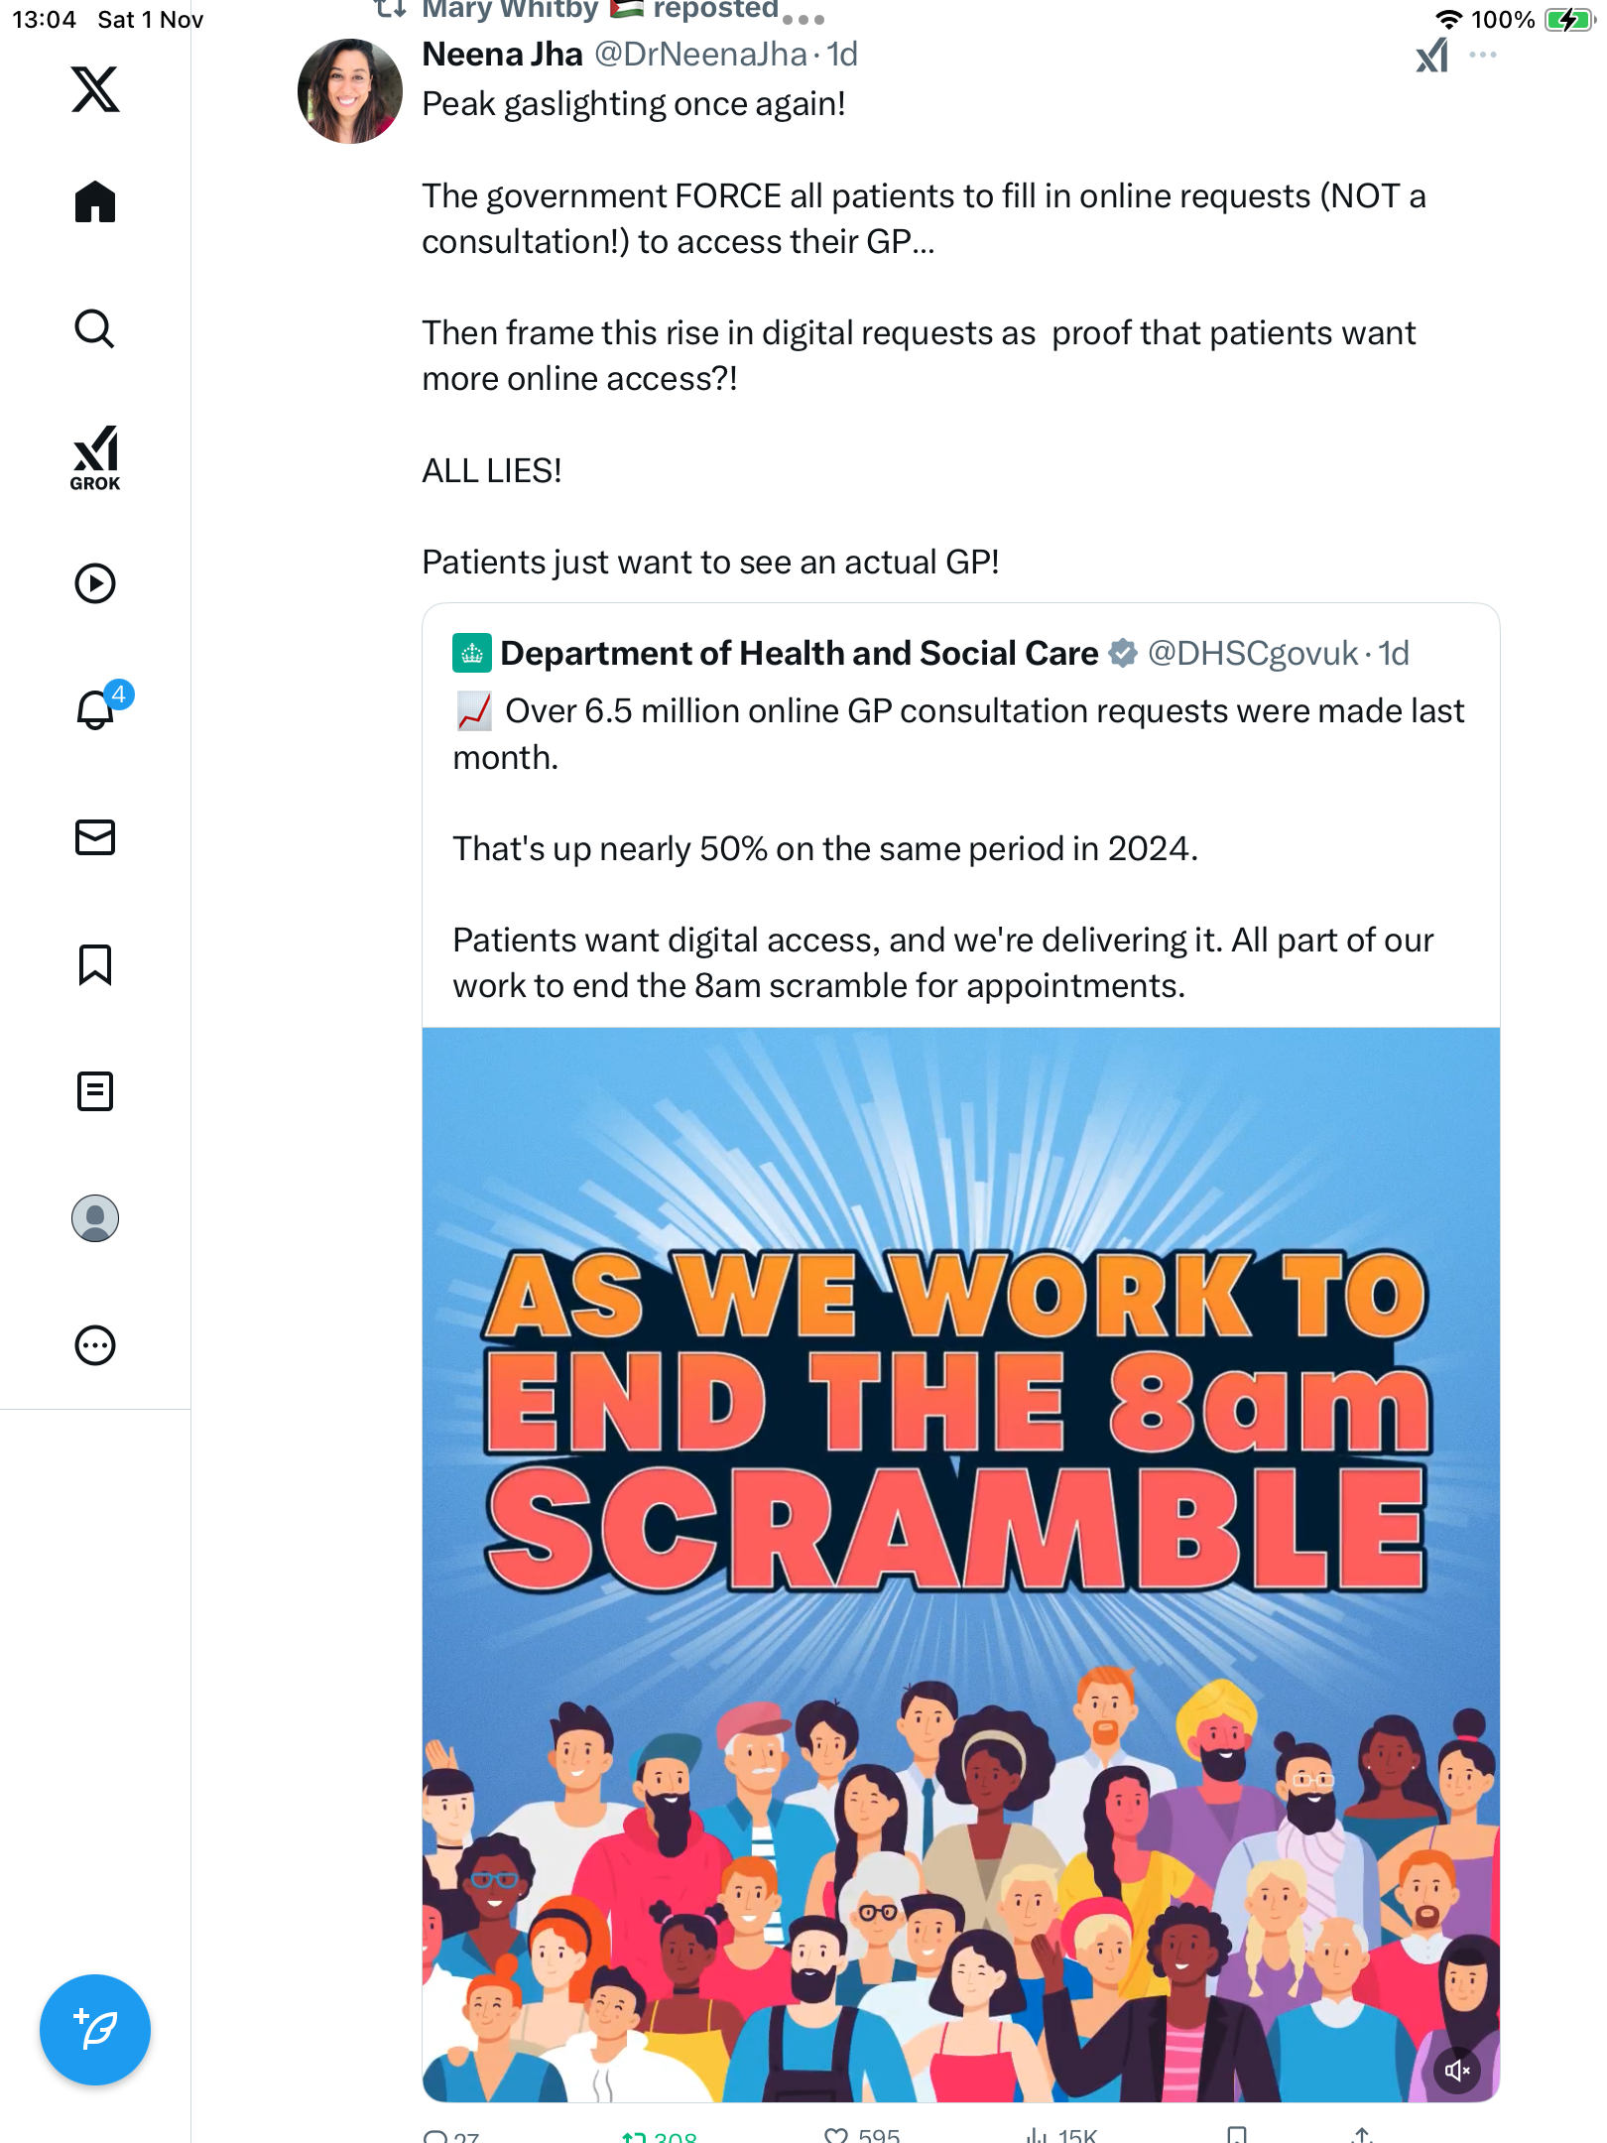1607x2143 pixels.
Task: Open Lists from the sidebar
Action: [95, 1091]
